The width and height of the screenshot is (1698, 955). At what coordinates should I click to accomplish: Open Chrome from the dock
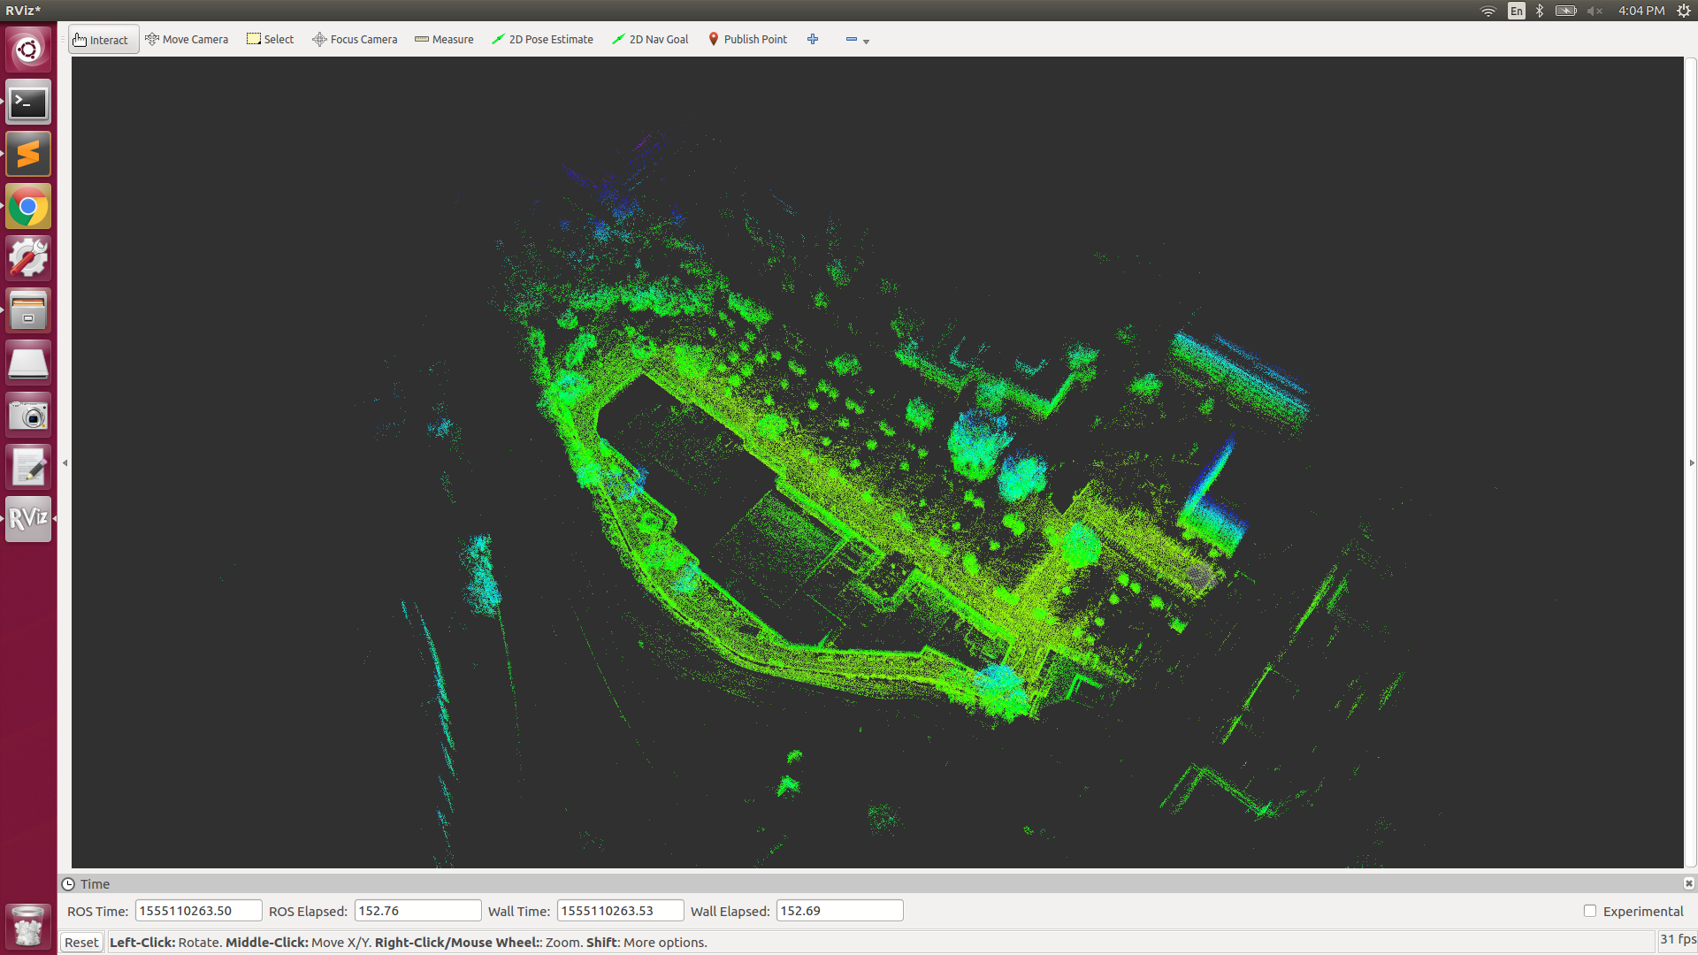pyautogui.click(x=28, y=207)
